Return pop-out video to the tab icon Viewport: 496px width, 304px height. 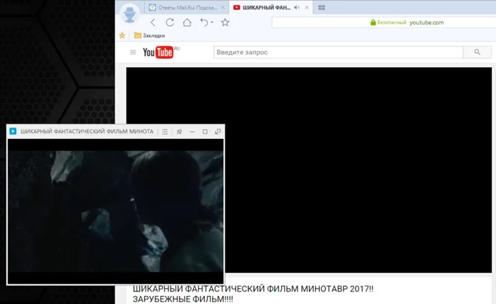[218, 132]
